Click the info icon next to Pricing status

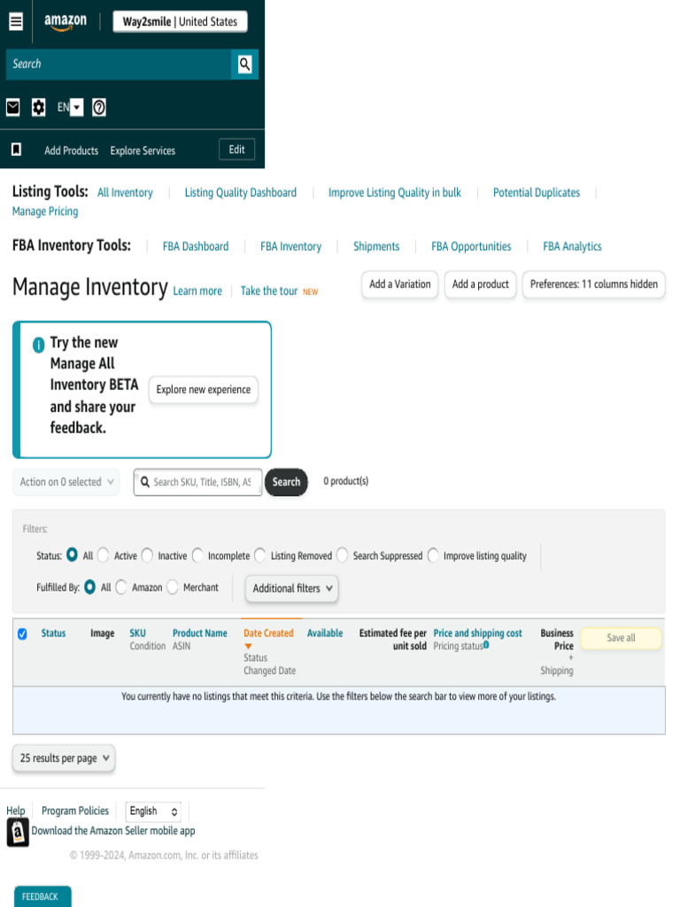pos(486,645)
